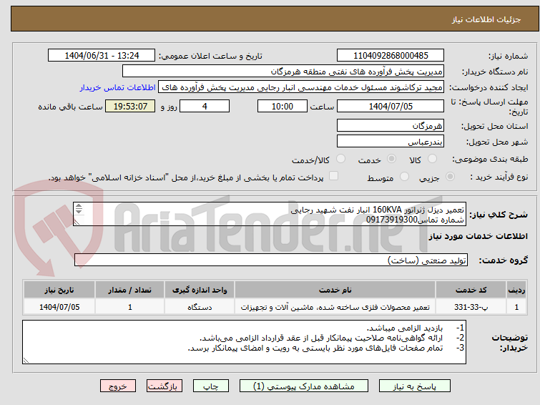540x405 pixels.
Task: Click the نام دستگاه خریدار field
Action: [x=283, y=72]
